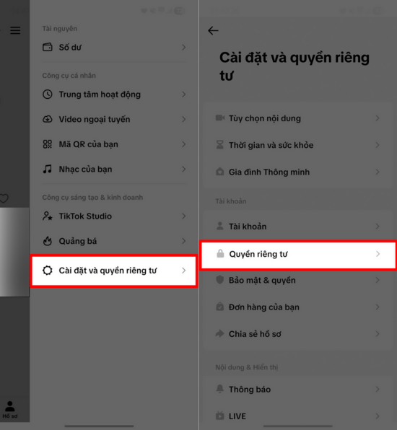This screenshot has width=397, height=430.
Task: Open the chevron for Tùy chọn nội dung
Action: coord(378,118)
